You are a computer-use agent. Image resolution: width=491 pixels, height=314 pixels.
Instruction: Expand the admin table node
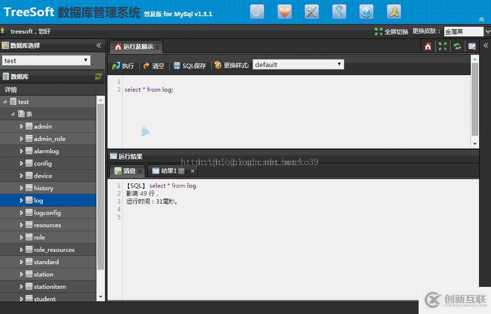(21, 126)
